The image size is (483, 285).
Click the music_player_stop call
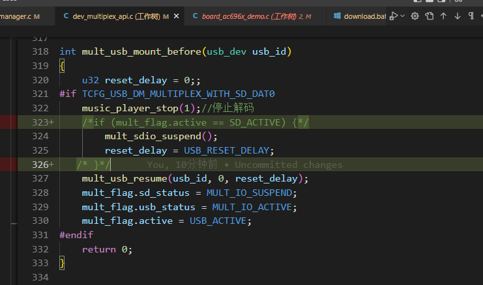coord(141,108)
